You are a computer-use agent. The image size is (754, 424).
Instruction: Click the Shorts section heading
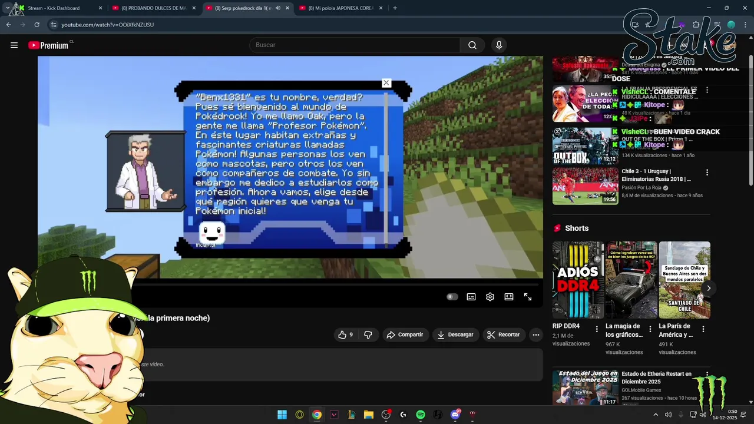click(577, 228)
